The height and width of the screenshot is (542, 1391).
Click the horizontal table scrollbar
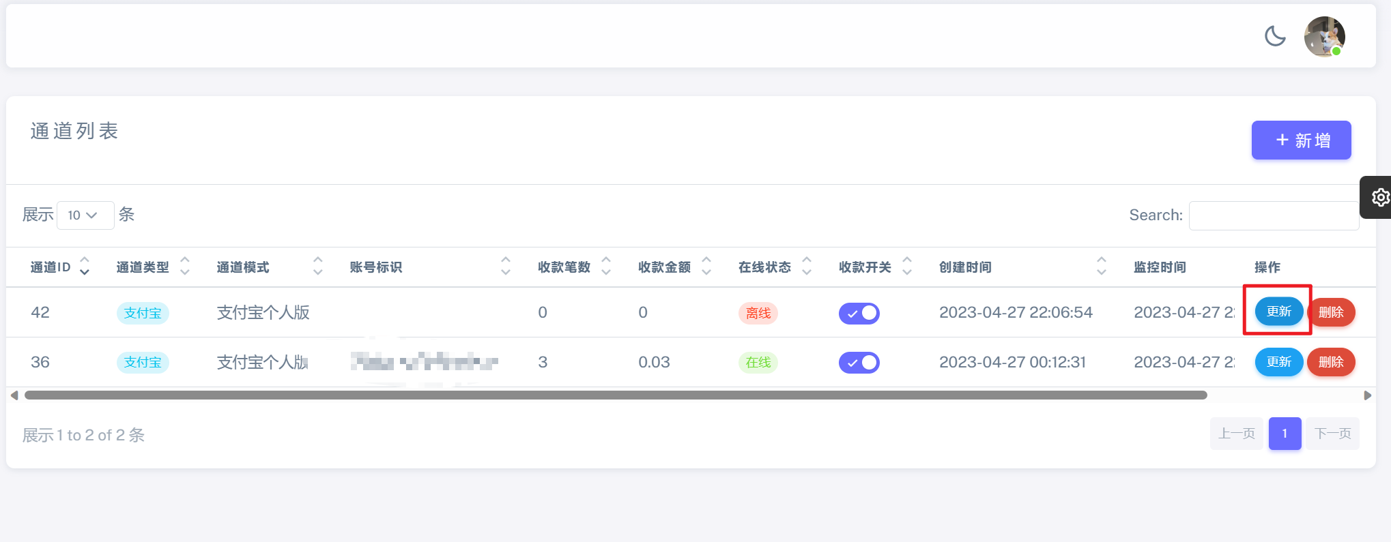coord(614,395)
